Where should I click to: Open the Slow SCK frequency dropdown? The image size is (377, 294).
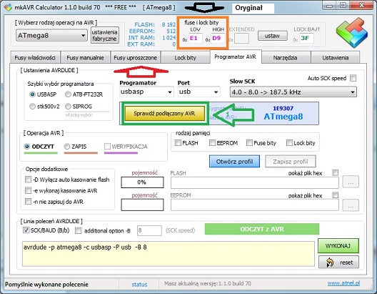pos(293,92)
